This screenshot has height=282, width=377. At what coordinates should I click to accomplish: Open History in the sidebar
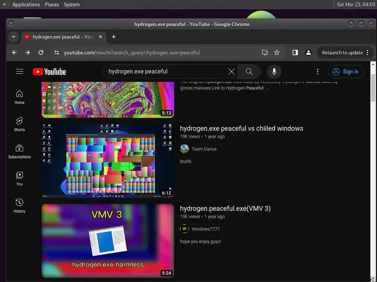pos(20,206)
